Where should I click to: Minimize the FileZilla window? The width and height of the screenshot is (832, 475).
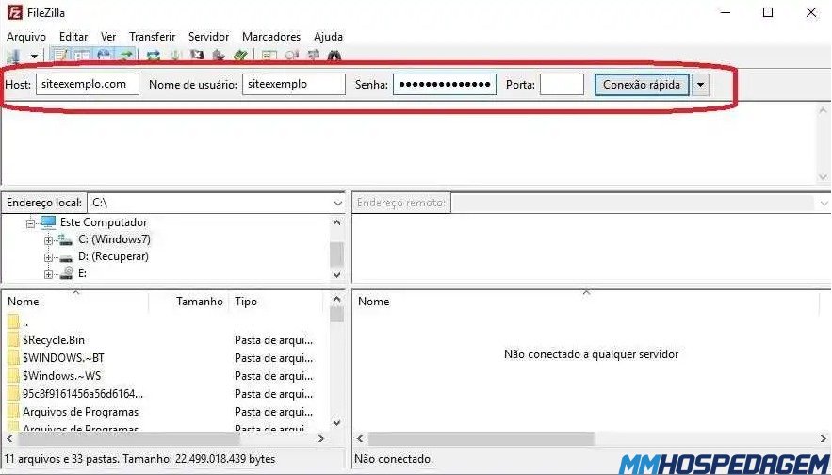pos(726,12)
